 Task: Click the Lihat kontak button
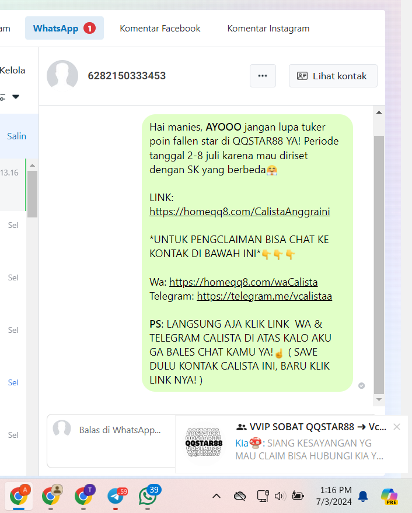(x=333, y=76)
